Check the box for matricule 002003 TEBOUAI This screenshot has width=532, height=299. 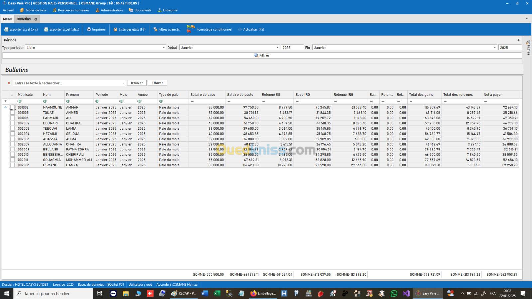pos(12,128)
